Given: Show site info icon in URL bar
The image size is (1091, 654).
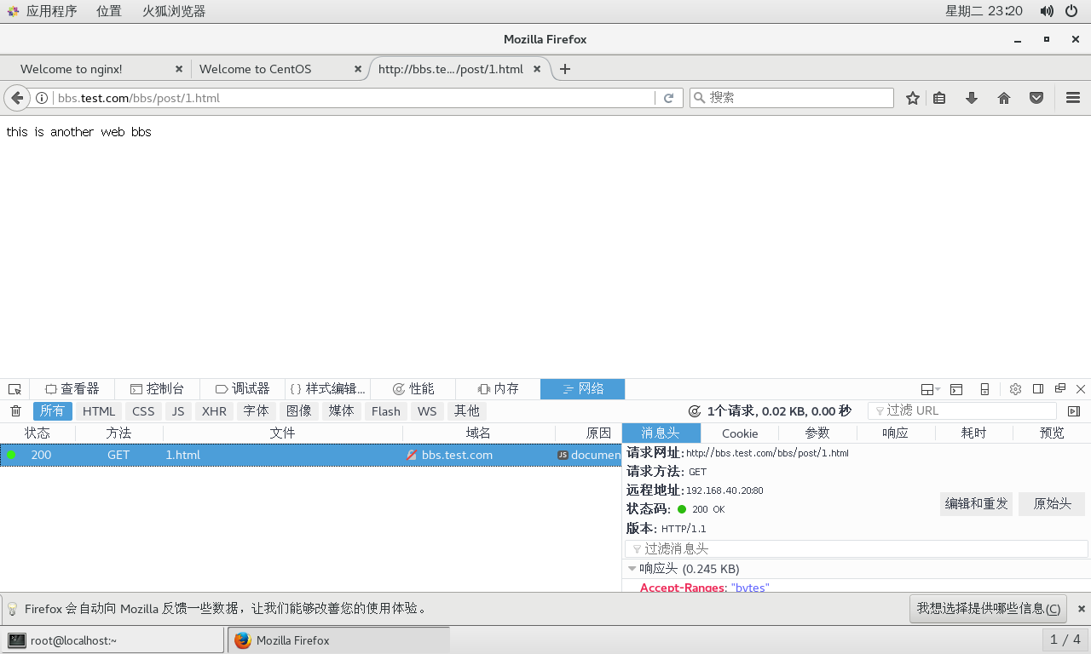Looking at the screenshot, I should [x=42, y=98].
